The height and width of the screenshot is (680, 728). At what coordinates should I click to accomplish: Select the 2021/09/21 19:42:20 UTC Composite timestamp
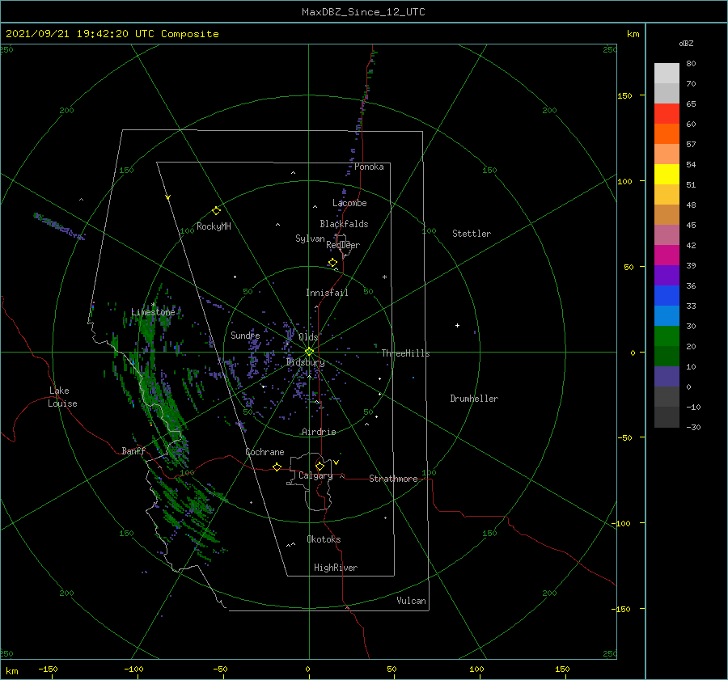point(112,34)
